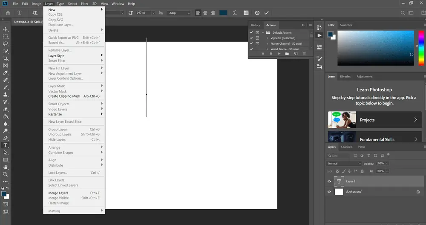Image resolution: width=426 pixels, height=225 pixels.
Task: Choose Merge Layers menu item
Action: coord(74,193)
